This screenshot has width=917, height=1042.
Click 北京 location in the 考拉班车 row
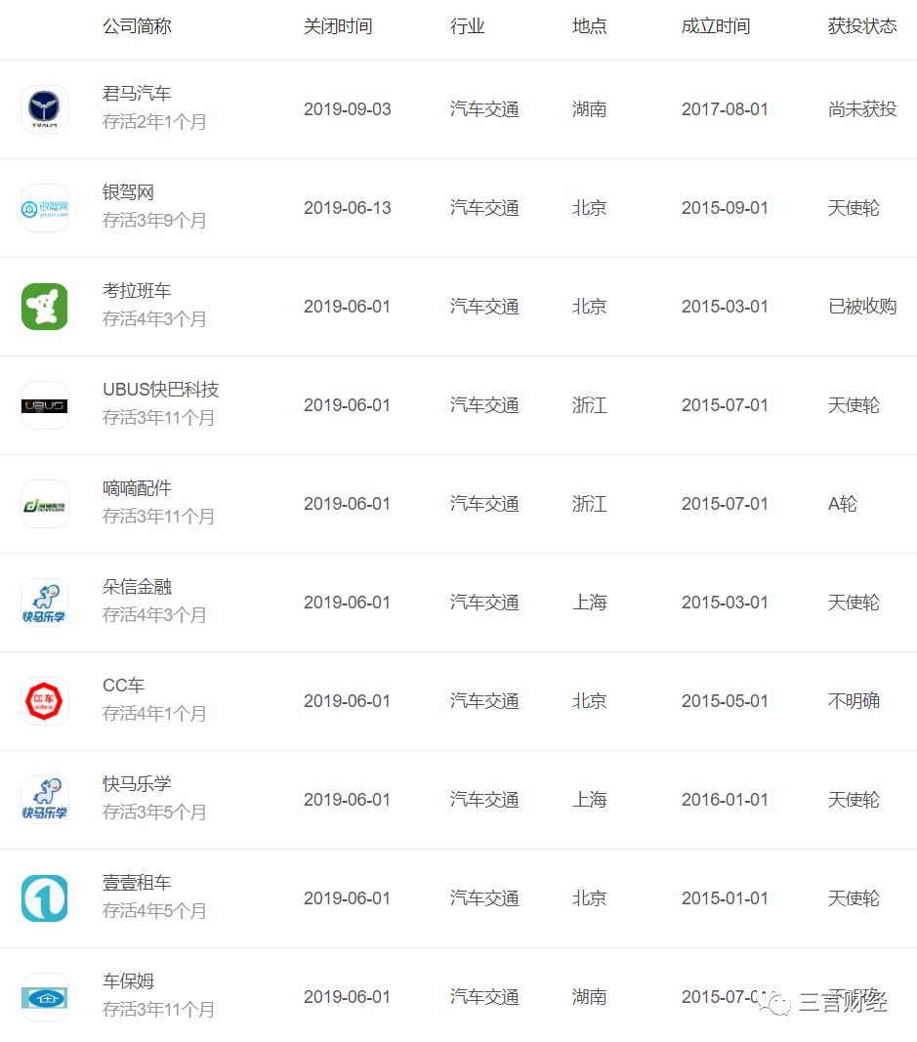tap(590, 307)
